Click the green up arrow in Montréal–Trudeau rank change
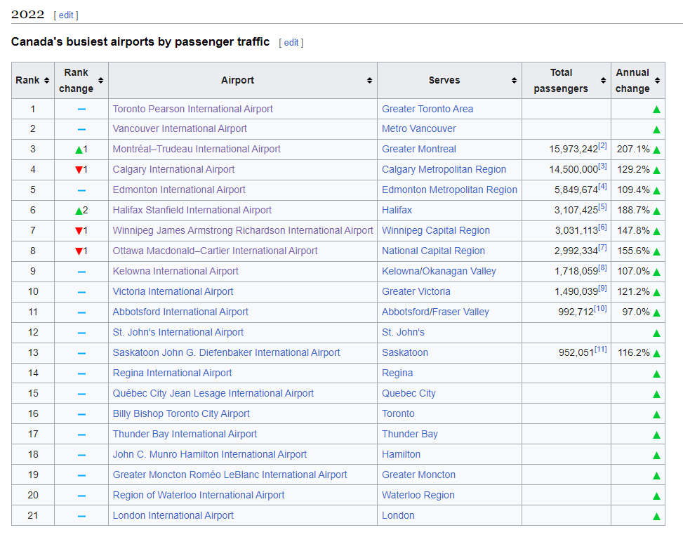Screen dimensions: 683x537 click(79, 150)
